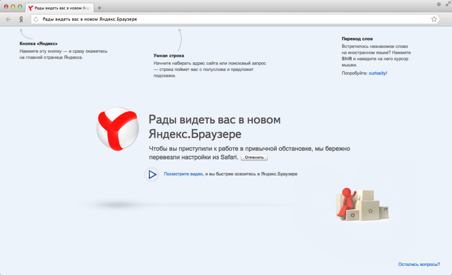452x275 pixels.
Task: Open Yandex home via the Я button
Action: point(21,19)
